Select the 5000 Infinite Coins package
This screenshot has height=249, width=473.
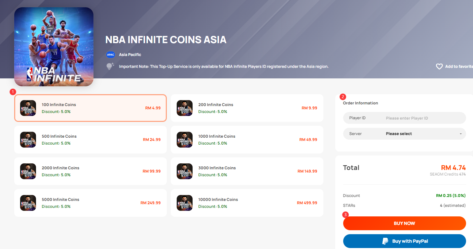click(91, 203)
